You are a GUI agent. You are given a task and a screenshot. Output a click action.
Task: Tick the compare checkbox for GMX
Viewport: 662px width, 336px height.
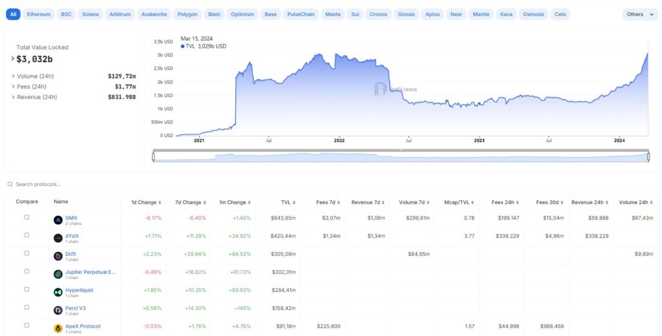pos(27,217)
